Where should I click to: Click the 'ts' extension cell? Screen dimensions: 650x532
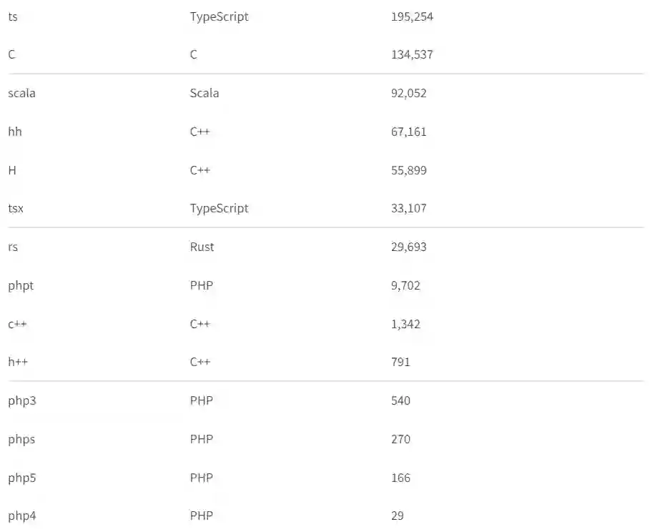point(14,16)
